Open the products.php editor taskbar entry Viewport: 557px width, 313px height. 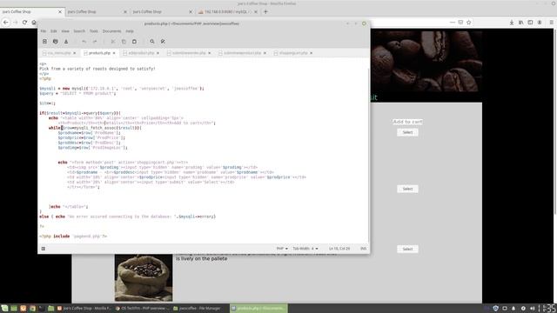[x=258, y=309]
